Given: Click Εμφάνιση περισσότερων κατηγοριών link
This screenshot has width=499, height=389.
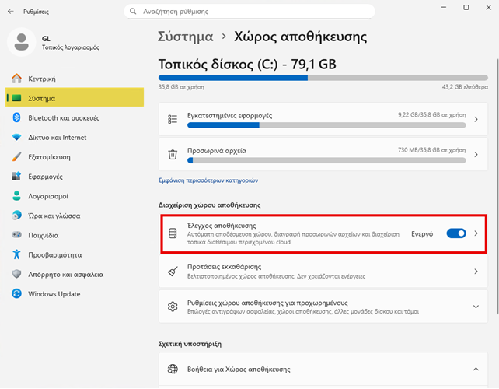Looking at the screenshot, I should (208, 180).
